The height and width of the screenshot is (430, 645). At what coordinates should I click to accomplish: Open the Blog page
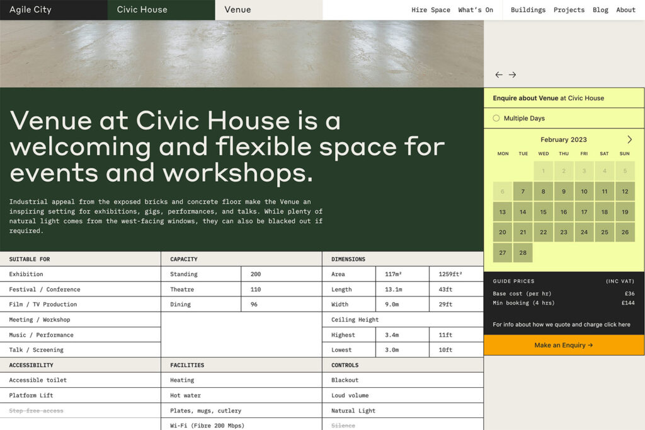tap(600, 9)
